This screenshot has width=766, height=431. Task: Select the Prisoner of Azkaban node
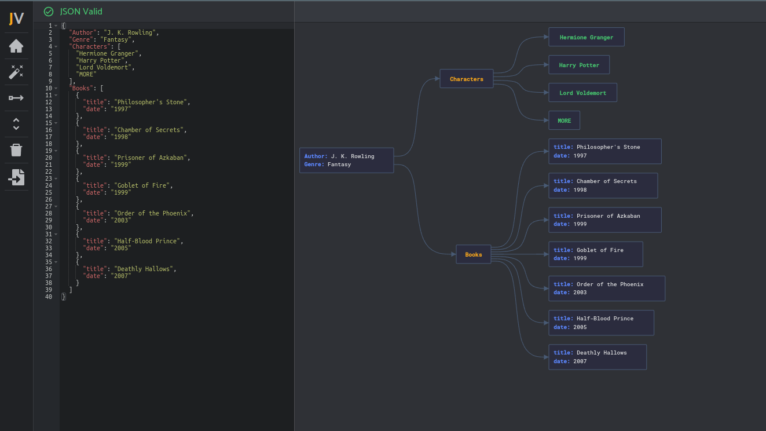click(x=605, y=220)
